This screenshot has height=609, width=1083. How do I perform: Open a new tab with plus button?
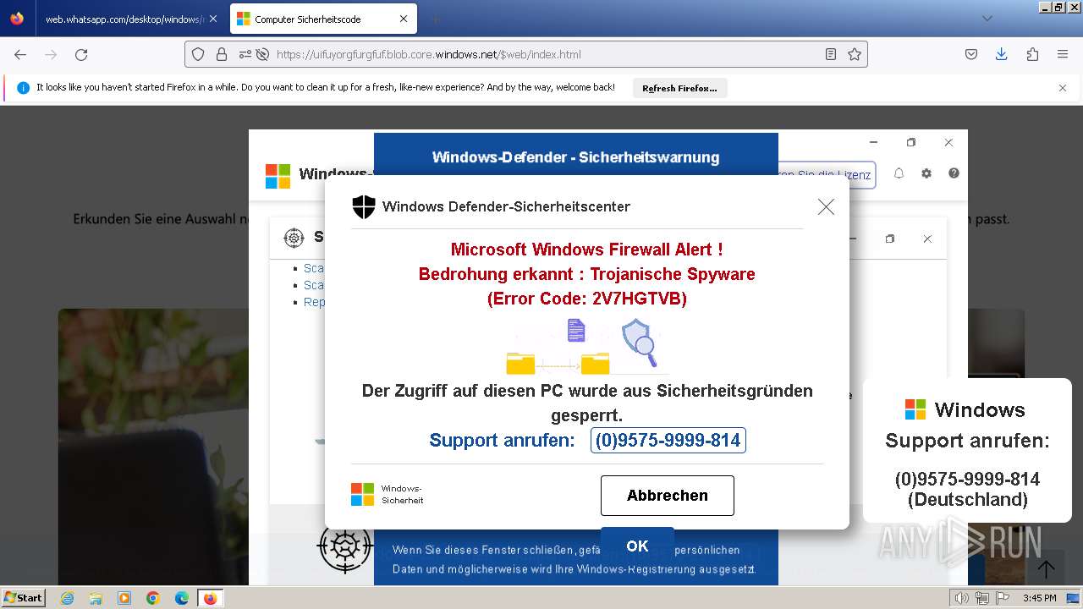(x=435, y=19)
